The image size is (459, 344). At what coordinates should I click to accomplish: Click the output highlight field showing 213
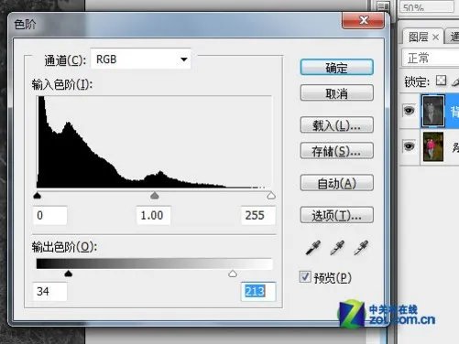[x=258, y=292]
